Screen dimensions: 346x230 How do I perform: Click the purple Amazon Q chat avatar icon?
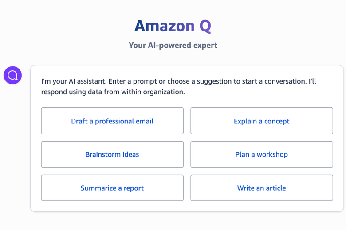point(12,75)
